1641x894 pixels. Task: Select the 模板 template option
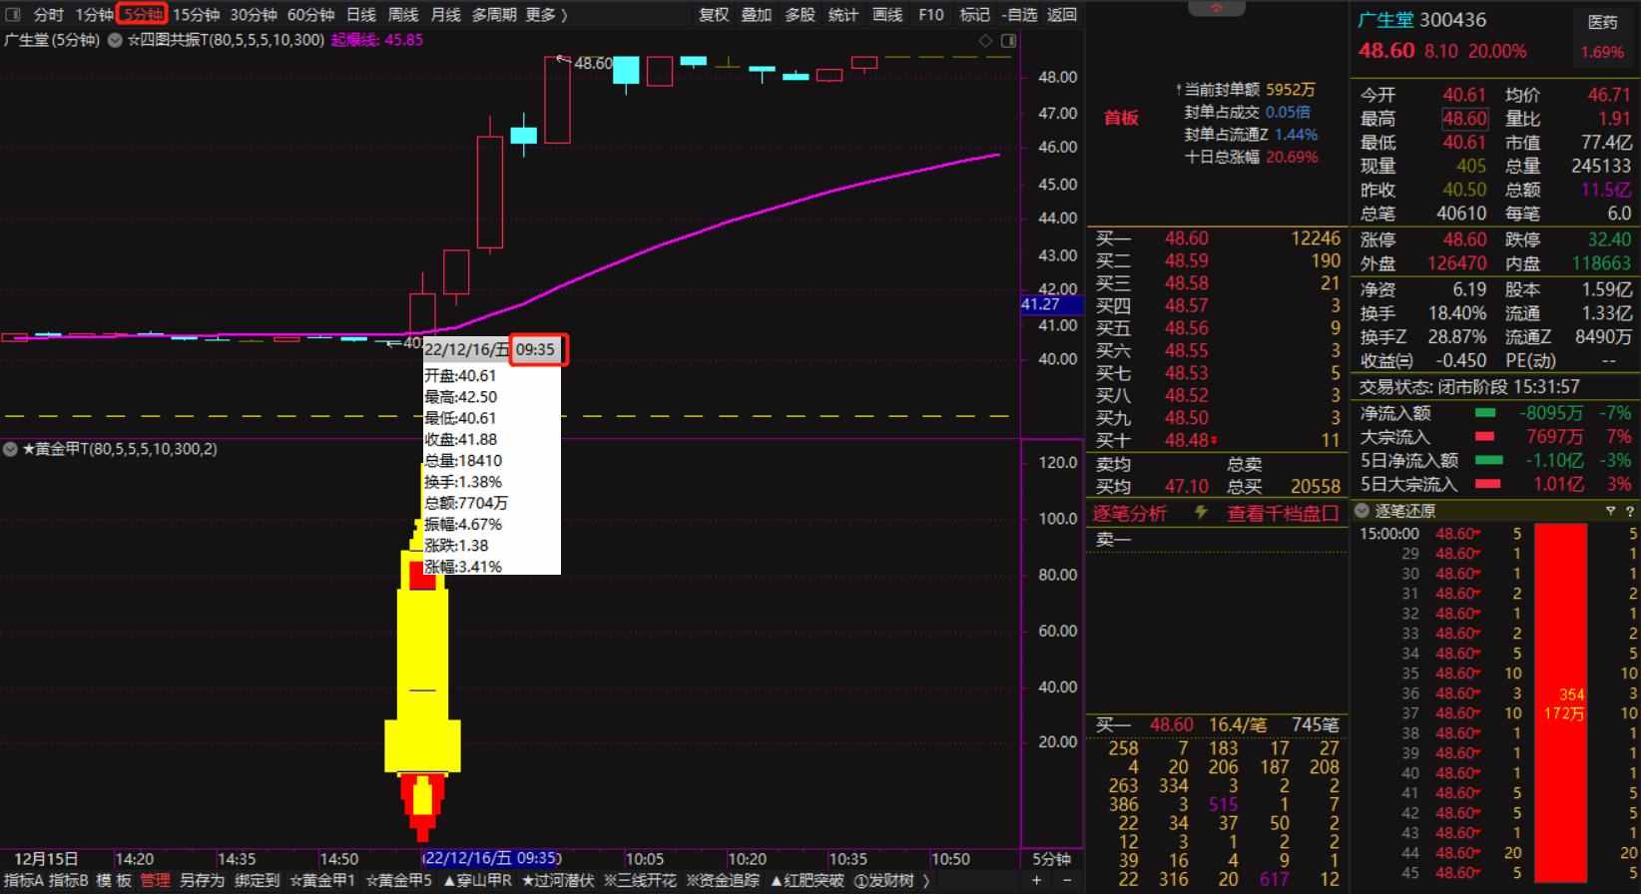coord(114,880)
